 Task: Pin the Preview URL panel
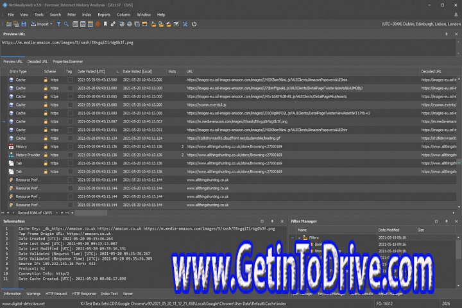click(x=447, y=34)
